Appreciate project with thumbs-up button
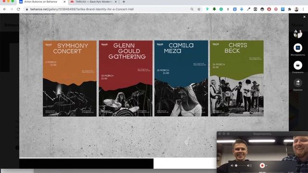Screen dimensions: 308x173 click(x=298, y=83)
